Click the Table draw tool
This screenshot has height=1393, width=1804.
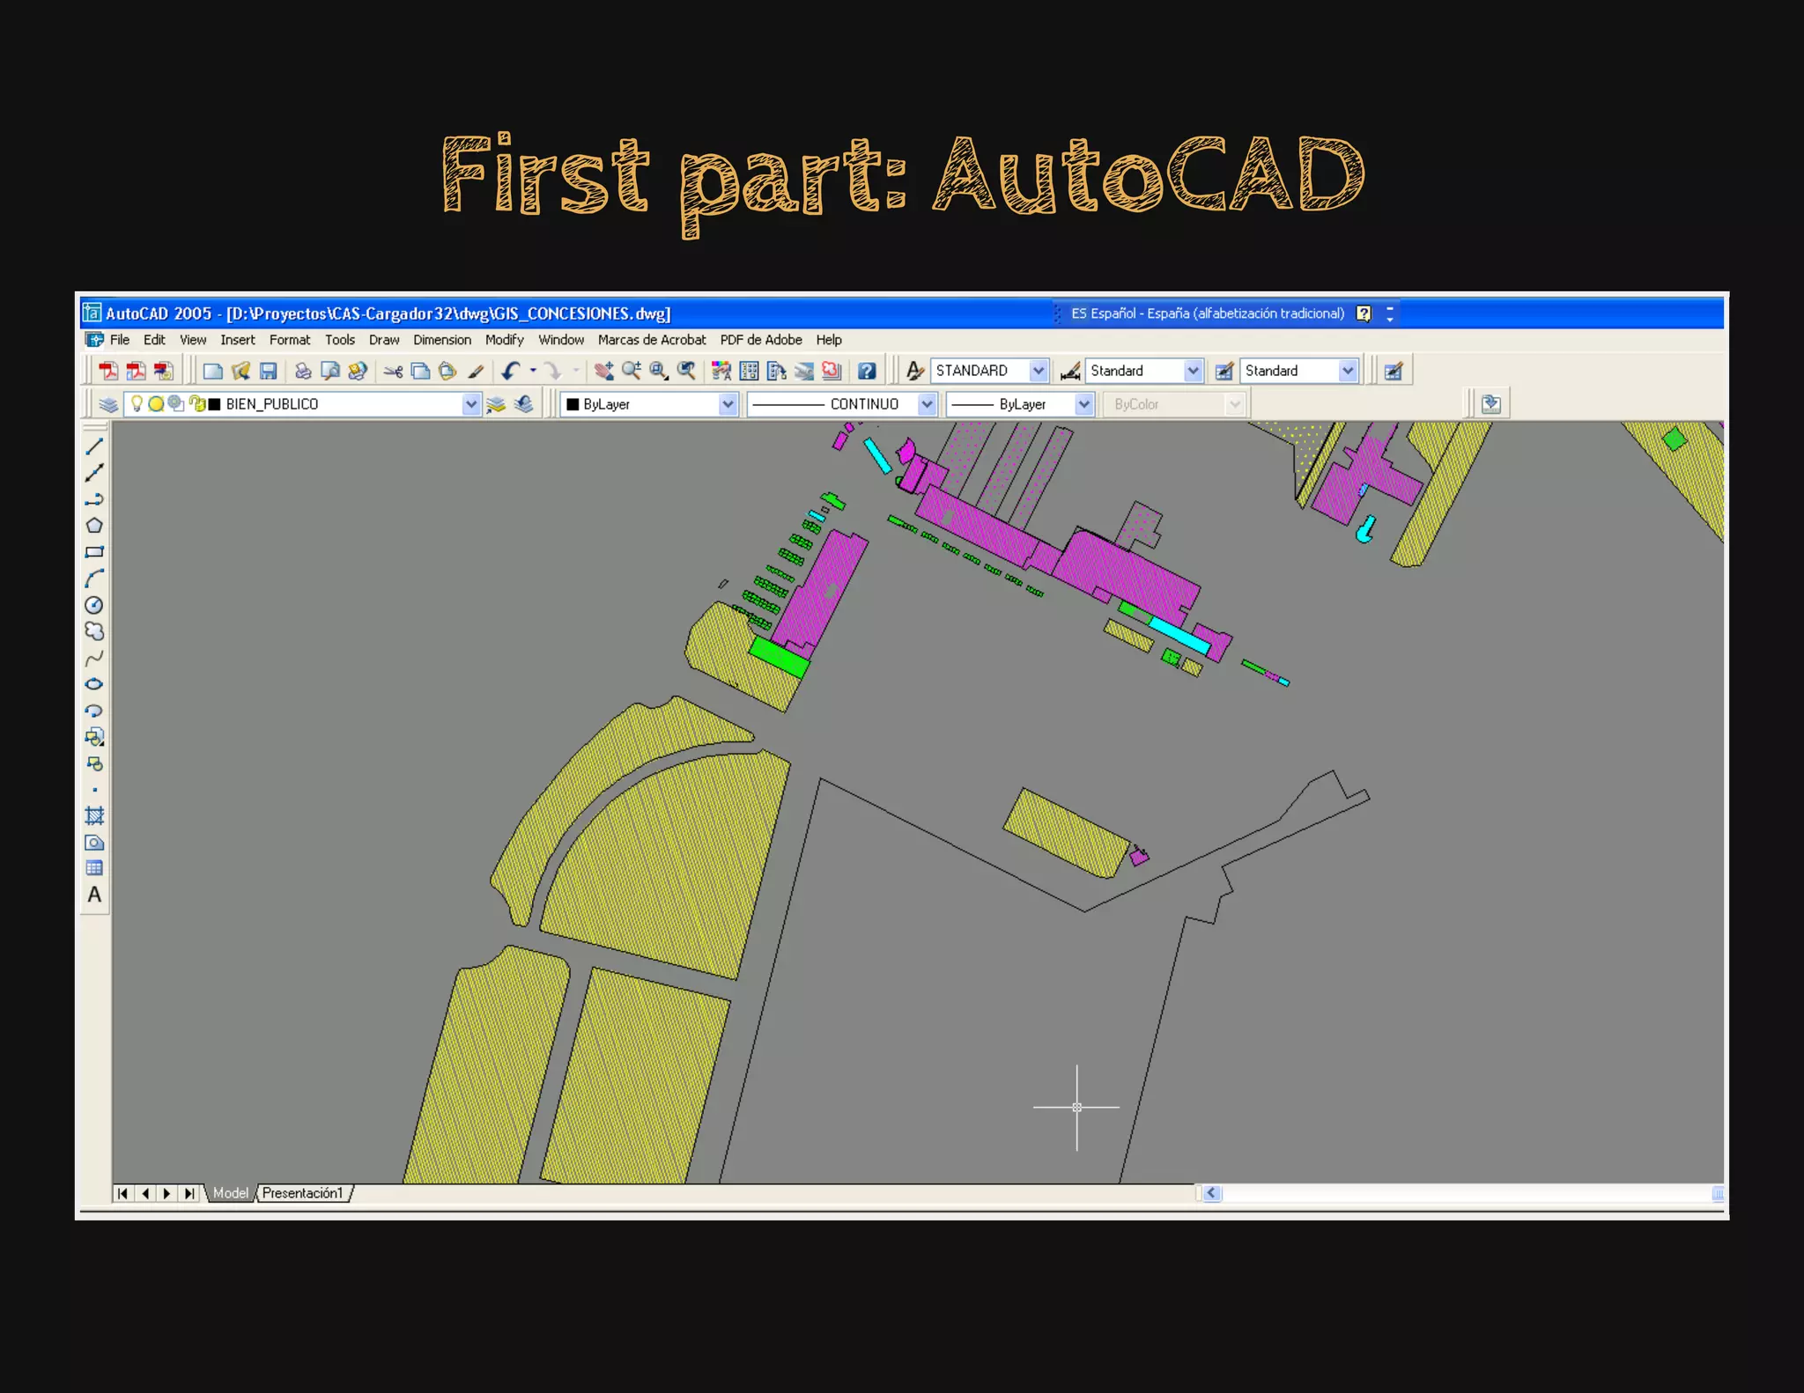[x=94, y=868]
